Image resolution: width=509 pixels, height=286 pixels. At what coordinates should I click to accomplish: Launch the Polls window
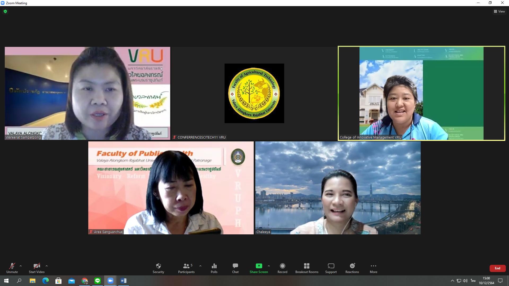pos(214,268)
